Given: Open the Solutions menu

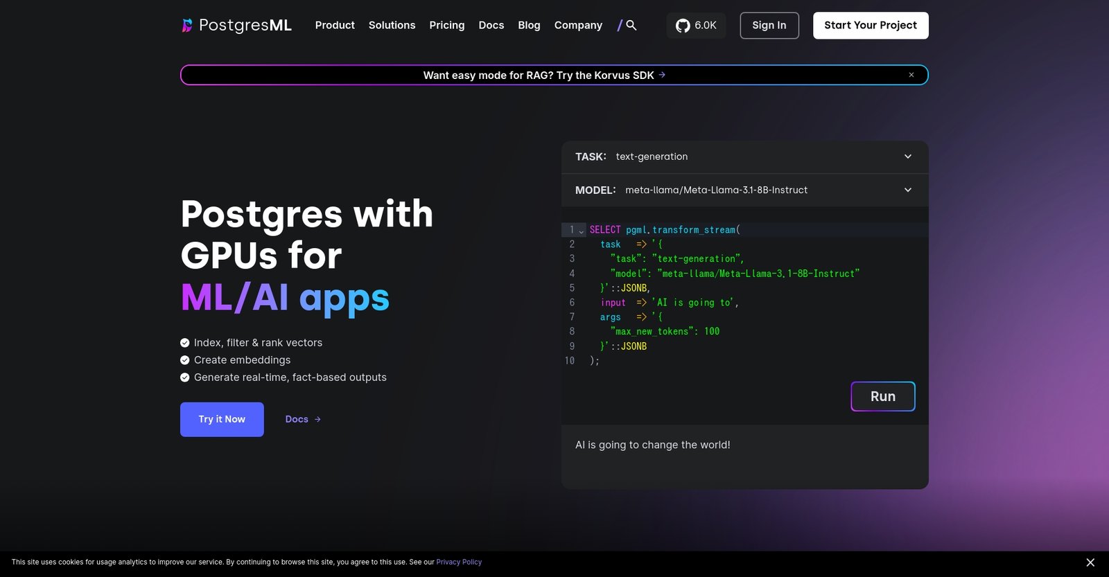Looking at the screenshot, I should click(392, 25).
